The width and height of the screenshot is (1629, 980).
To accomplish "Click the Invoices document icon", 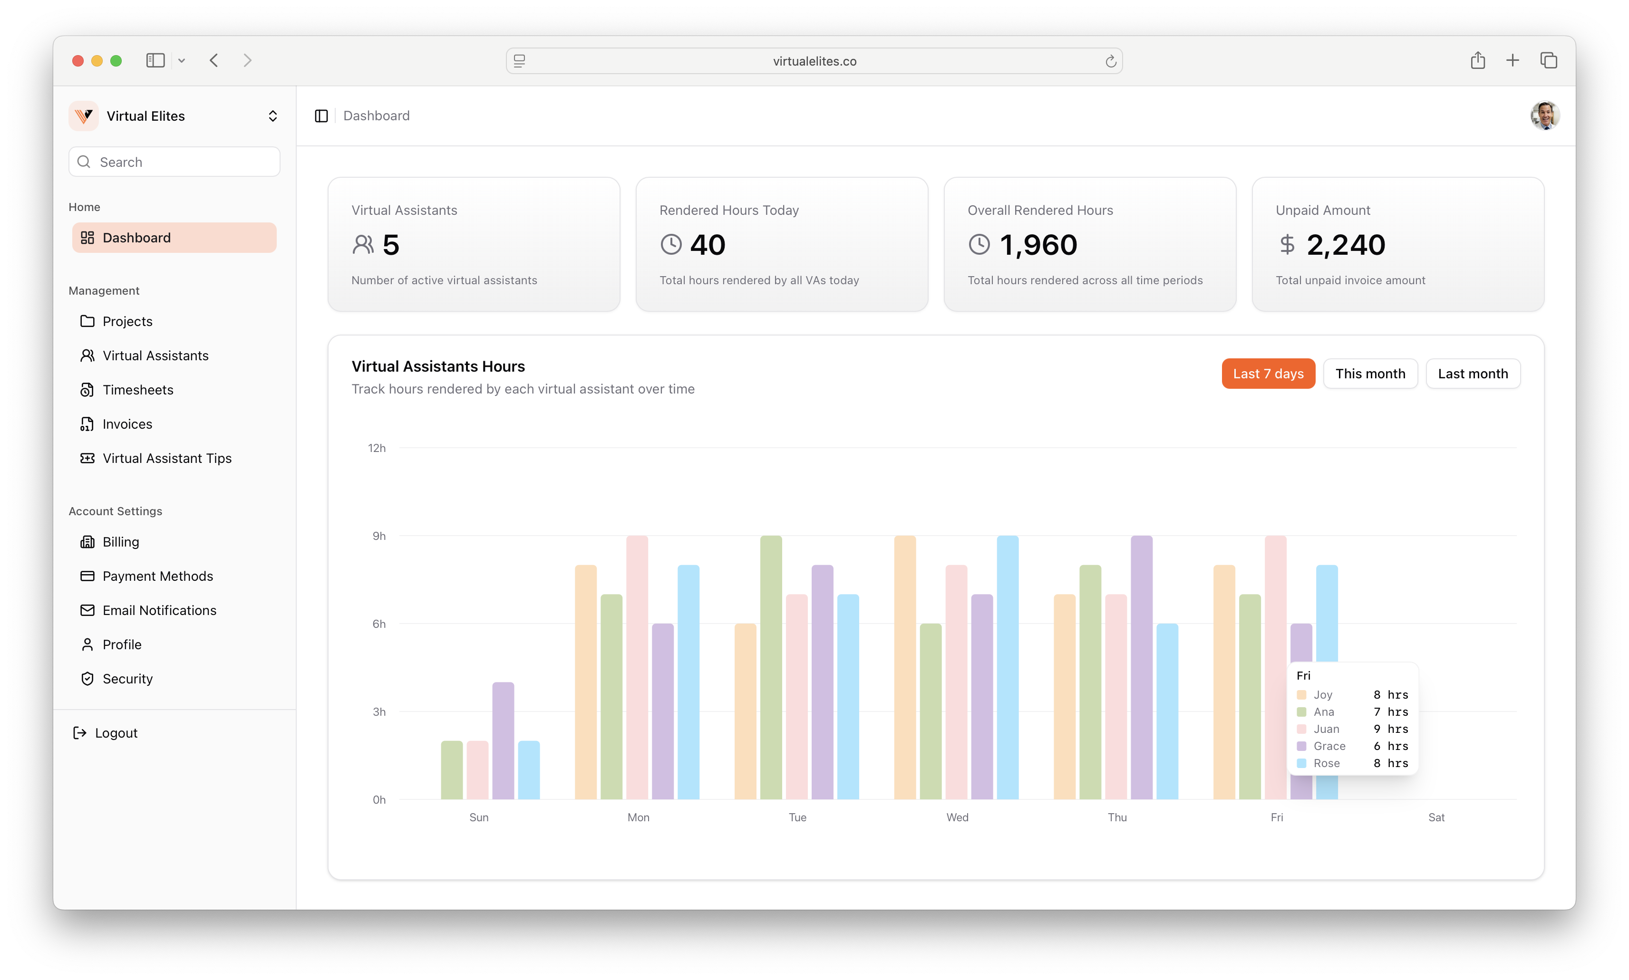I will point(88,424).
